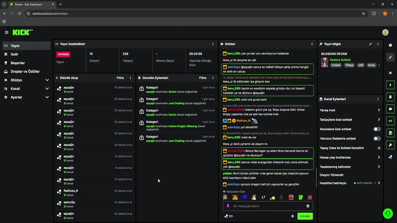The image size is (397, 223).
Task: Click the yellow bee emote
Action: pyautogui.click(x=273, y=197)
